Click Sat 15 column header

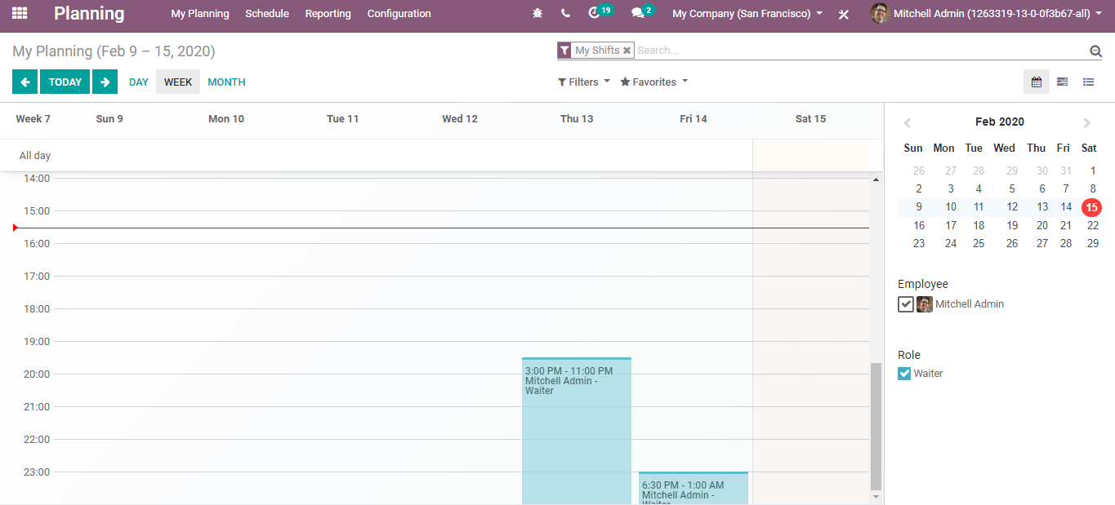tap(810, 119)
